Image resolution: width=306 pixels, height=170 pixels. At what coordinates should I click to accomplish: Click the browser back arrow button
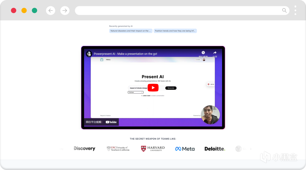click(50, 10)
